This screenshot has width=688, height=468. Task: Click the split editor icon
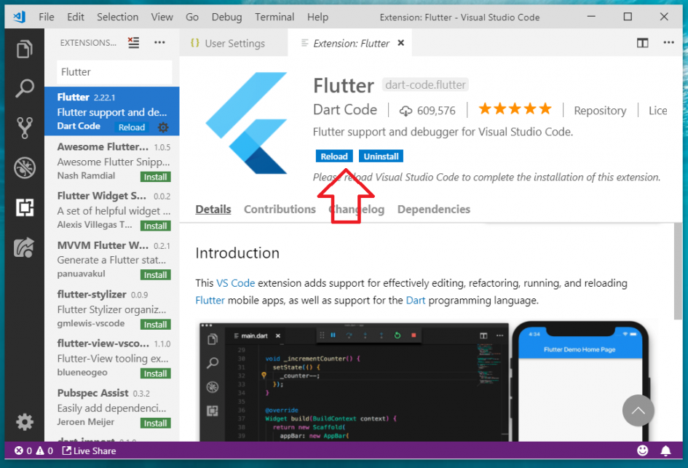(642, 43)
